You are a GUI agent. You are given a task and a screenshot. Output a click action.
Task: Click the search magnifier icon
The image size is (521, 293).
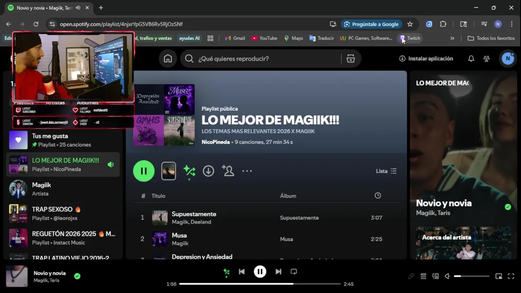(x=189, y=59)
